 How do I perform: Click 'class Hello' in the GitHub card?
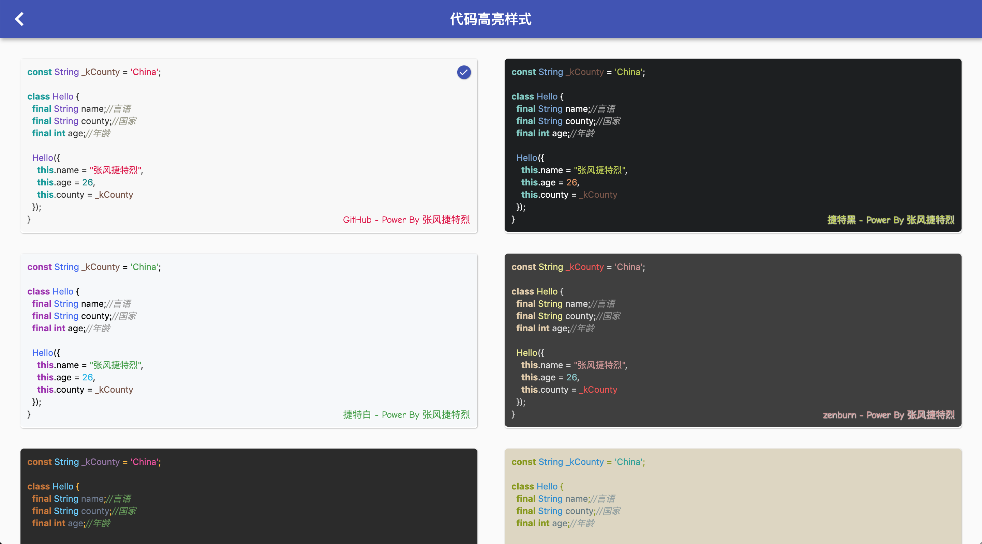[50, 96]
